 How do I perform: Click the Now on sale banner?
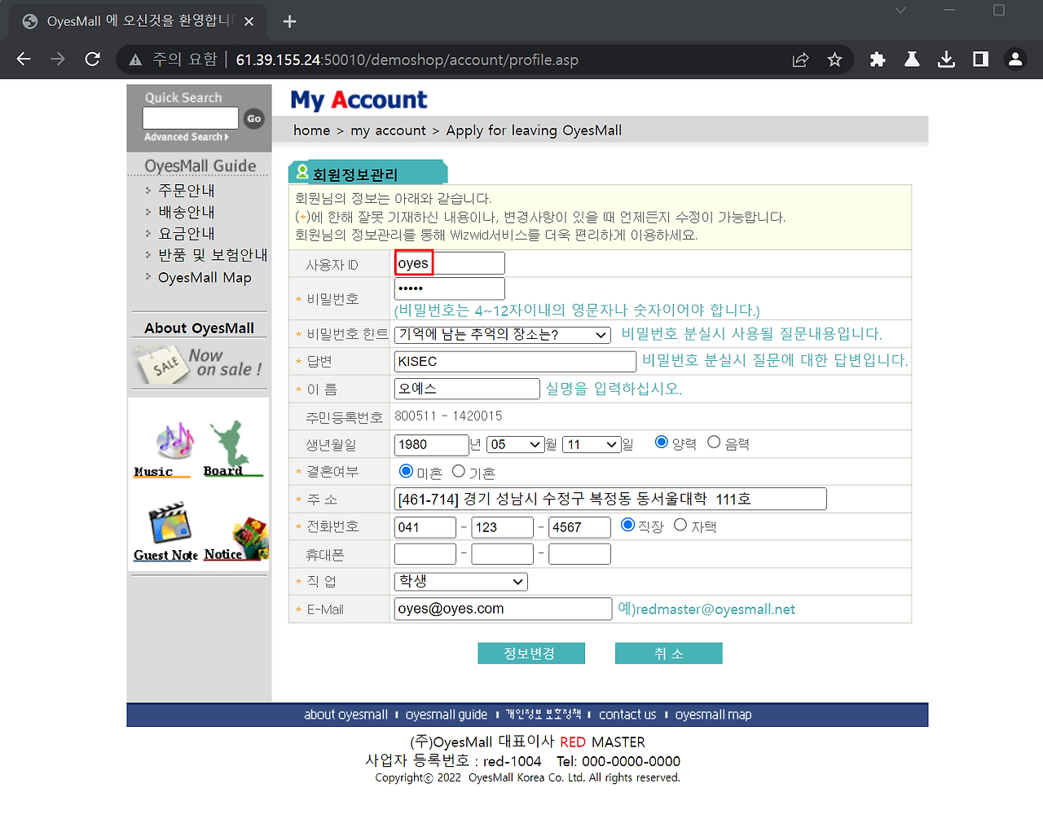tap(200, 363)
